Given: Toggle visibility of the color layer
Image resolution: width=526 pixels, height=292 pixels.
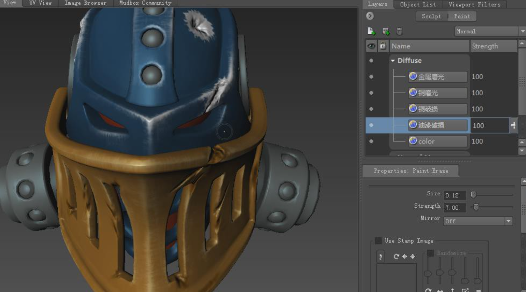Looking at the screenshot, I should pos(371,141).
